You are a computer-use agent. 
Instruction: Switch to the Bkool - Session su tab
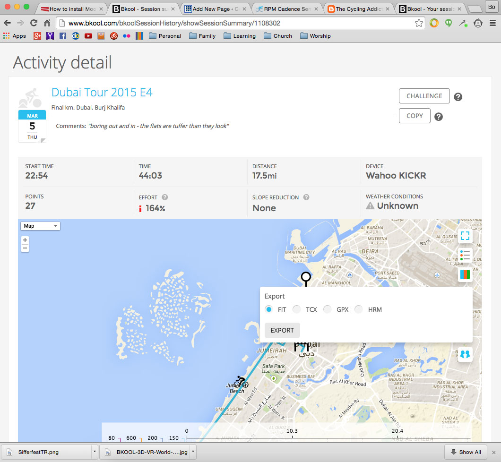(x=143, y=9)
